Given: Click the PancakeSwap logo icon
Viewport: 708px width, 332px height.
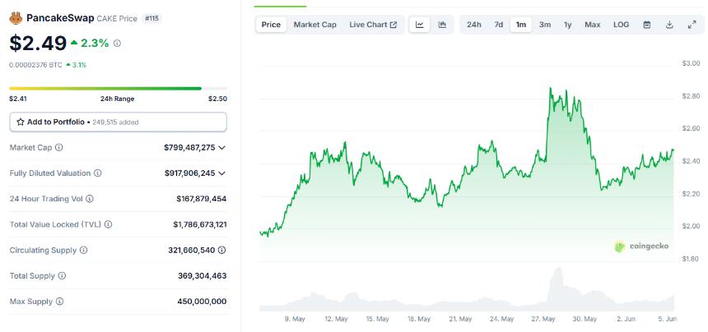Looking at the screenshot, I should tap(16, 17).
